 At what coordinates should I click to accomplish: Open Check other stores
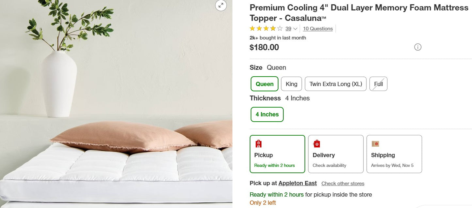pyautogui.click(x=343, y=183)
